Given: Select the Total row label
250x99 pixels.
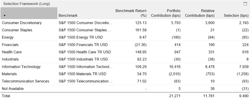Looking at the screenshot, I should pyautogui.click(x=6, y=96).
